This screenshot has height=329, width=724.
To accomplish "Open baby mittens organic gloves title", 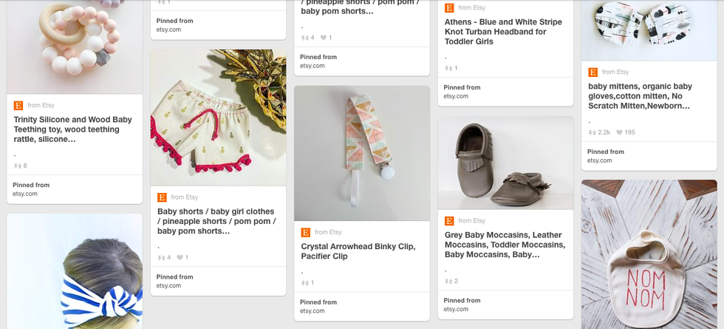I will pyautogui.click(x=641, y=96).
